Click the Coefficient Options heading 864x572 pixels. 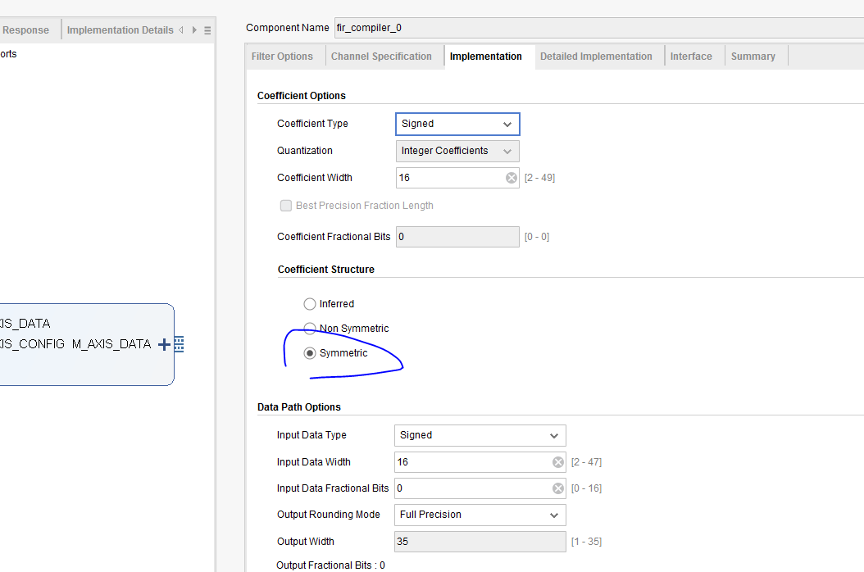(302, 96)
